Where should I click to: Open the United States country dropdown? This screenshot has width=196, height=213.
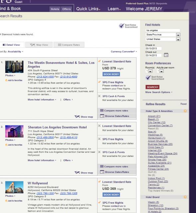[x=178, y=39]
